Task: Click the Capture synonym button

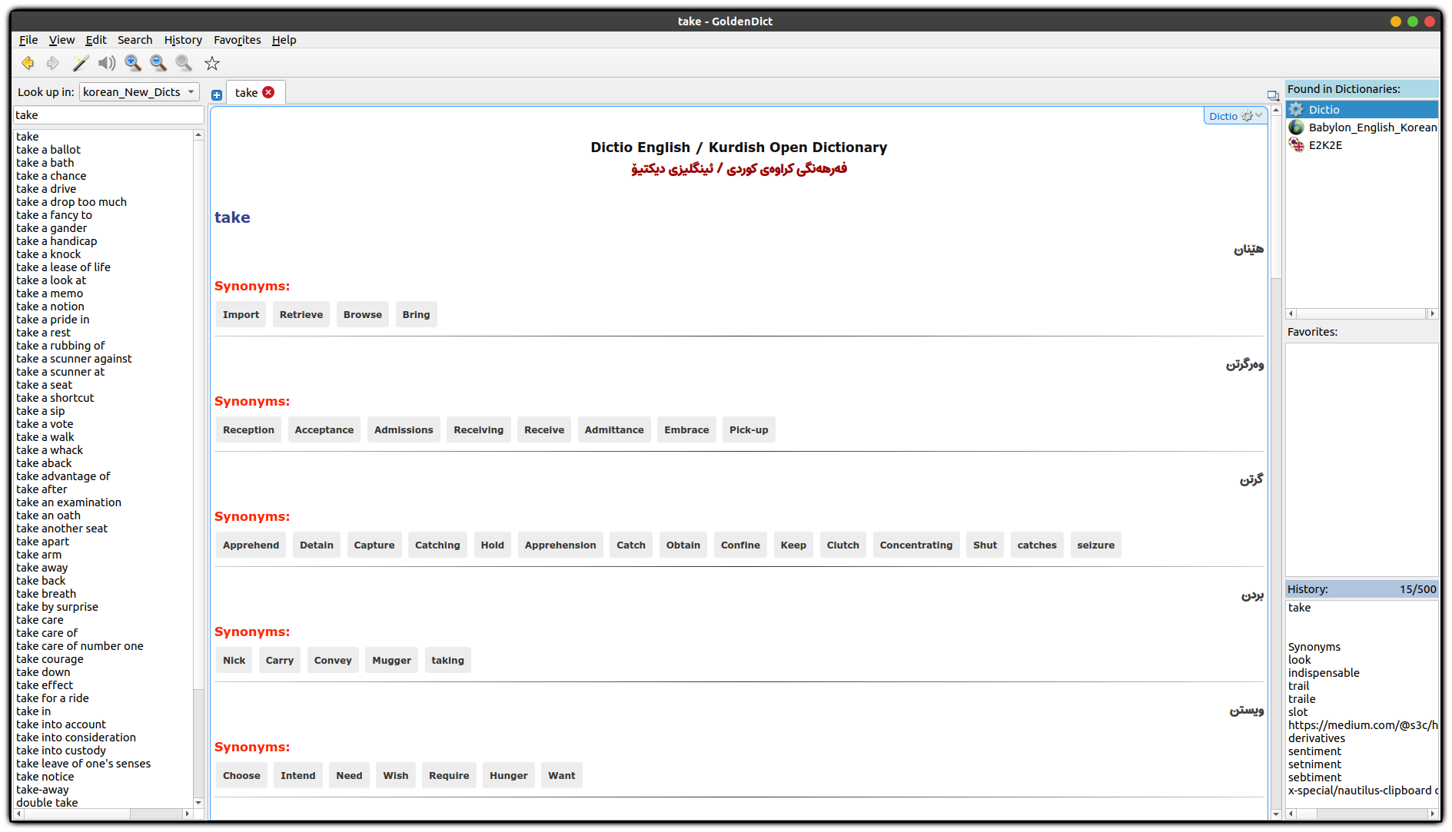Action: pyautogui.click(x=374, y=545)
